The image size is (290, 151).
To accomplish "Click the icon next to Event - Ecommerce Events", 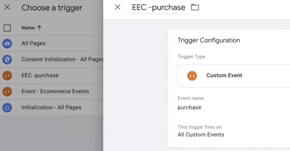I will point(7,91).
